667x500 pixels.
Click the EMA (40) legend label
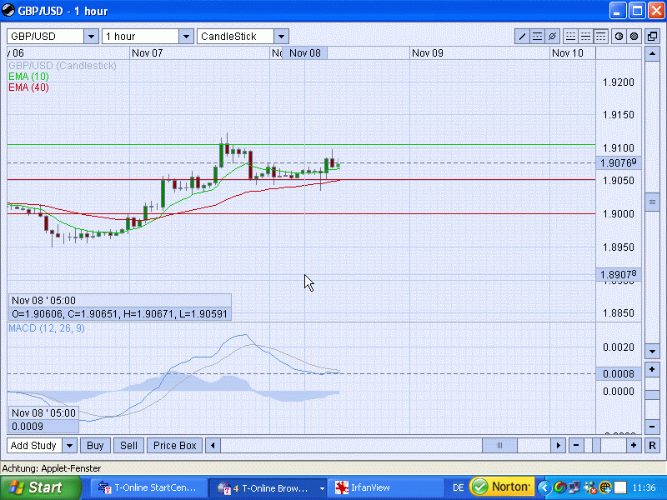click(x=28, y=87)
